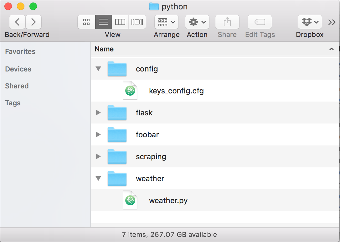Click Tags in the sidebar
The image size is (340, 242).
13,103
